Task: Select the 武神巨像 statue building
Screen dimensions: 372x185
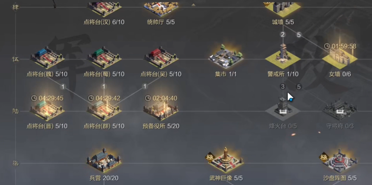Action: tap(226, 160)
